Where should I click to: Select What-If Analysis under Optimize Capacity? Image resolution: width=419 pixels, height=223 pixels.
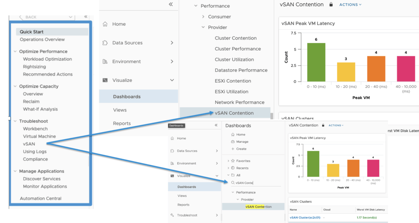click(40, 109)
